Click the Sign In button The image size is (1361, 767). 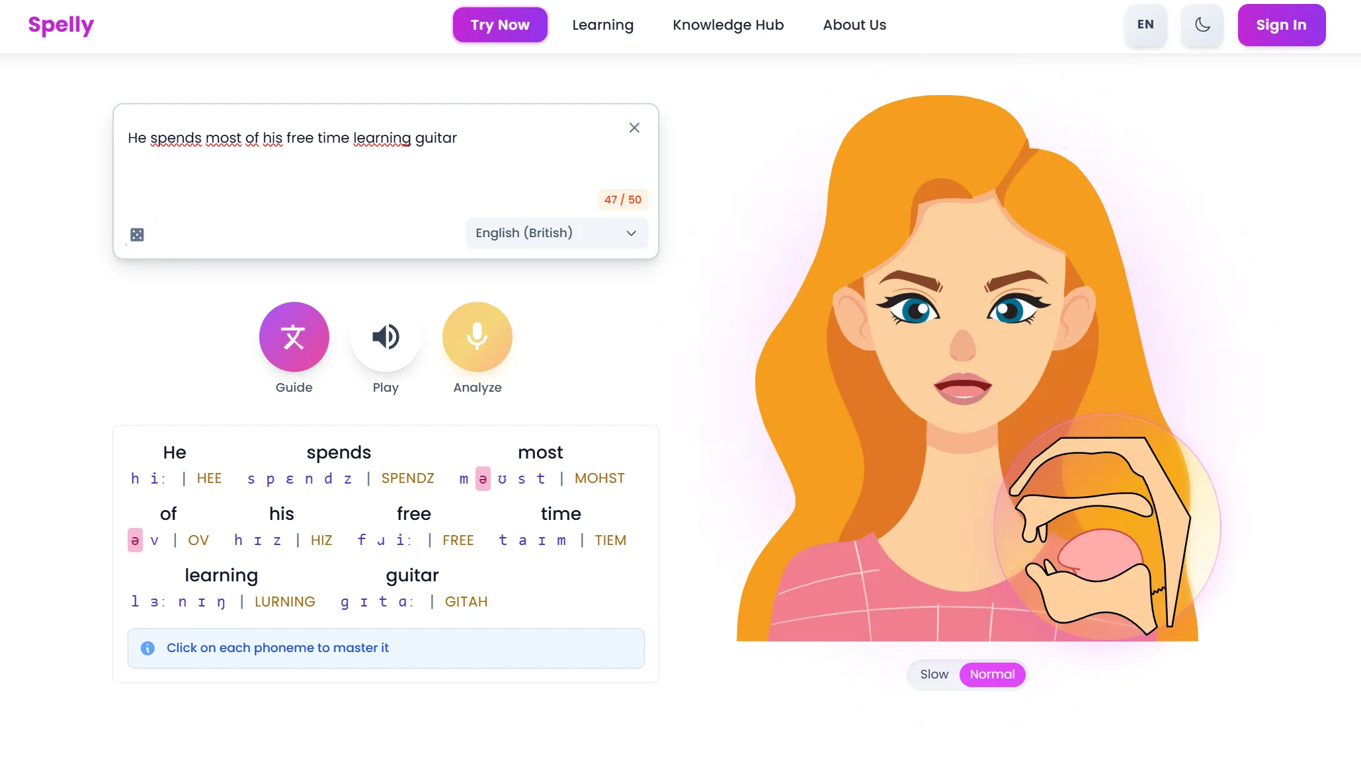pos(1281,25)
